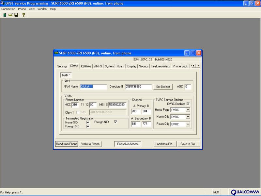The height and width of the screenshot is (196, 261).
Task: Click 'For Help, press F1' status text
Action: (x=11, y=192)
